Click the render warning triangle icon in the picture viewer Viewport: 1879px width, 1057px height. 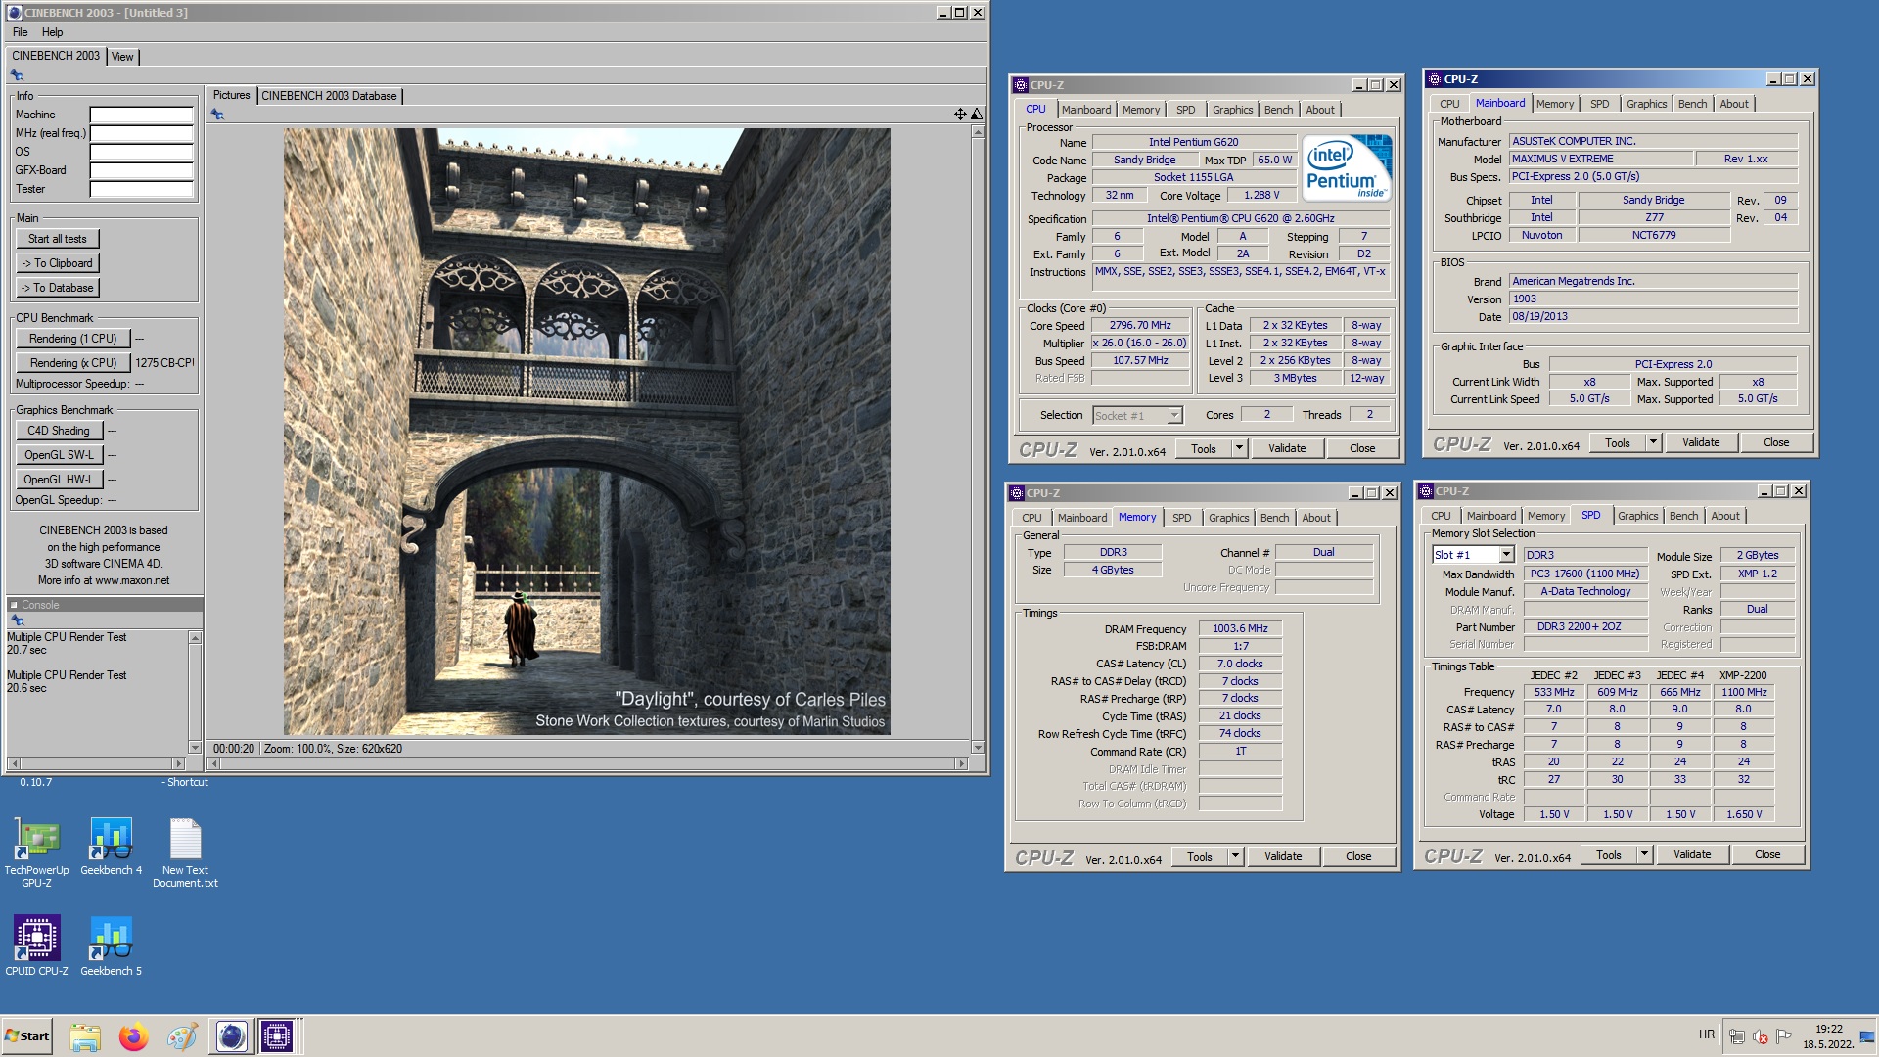point(976,115)
